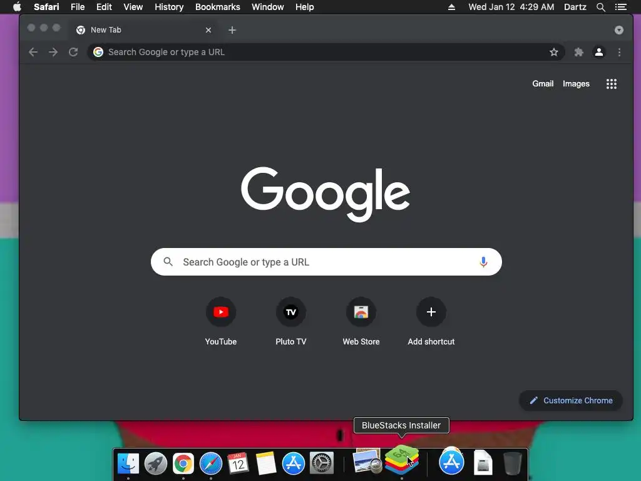Open Google Chrome from the Dock
Screen dimensions: 641x481
pos(183,463)
